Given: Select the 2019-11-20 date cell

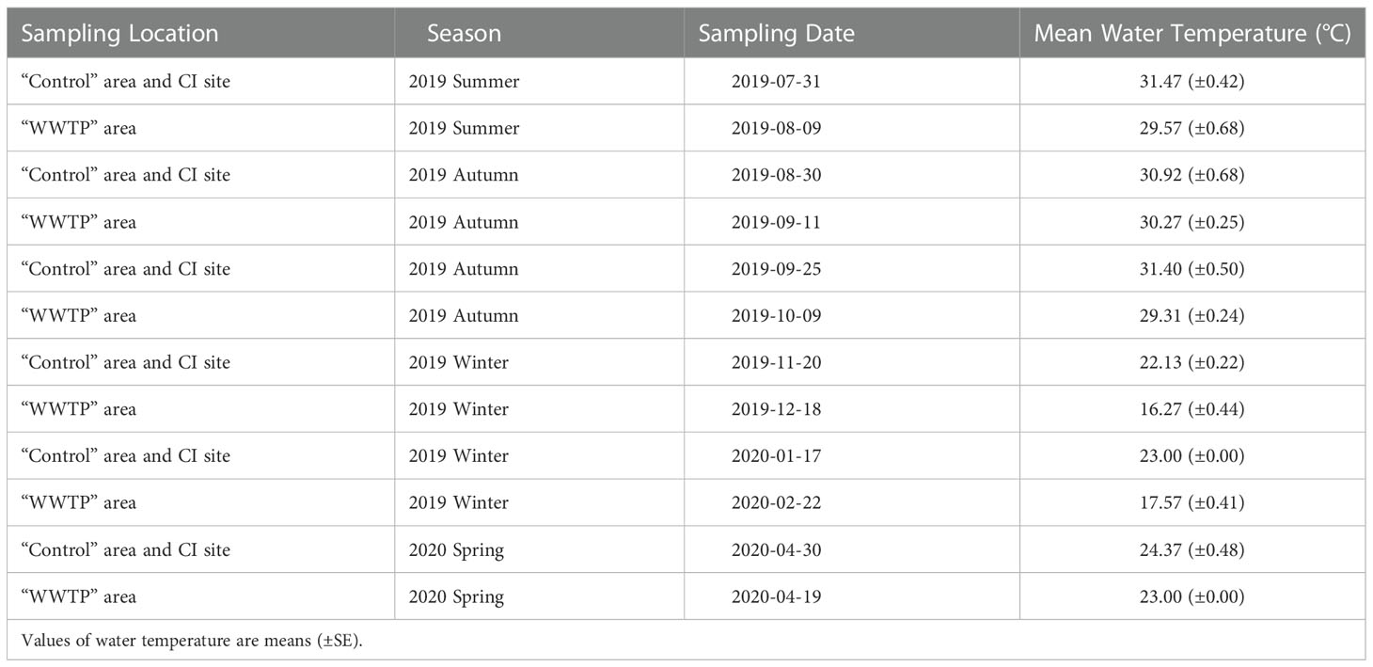Looking at the screenshot, I should coord(776,362).
